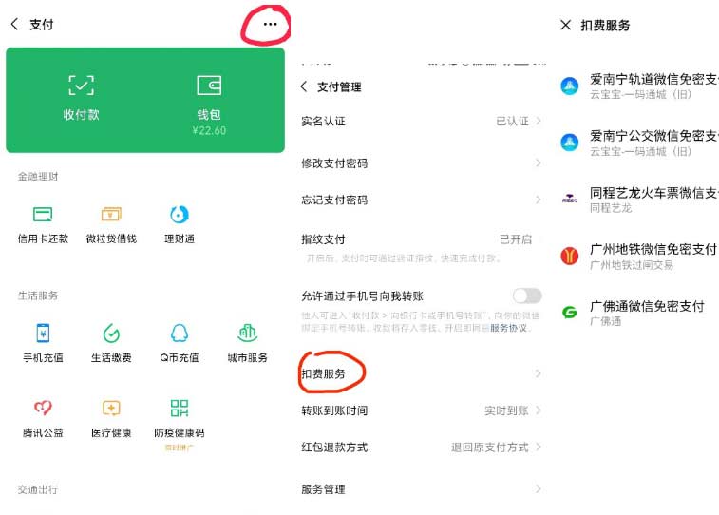Open 生活缴费 icon
719x515 pixels.
[x=111, y=333]
